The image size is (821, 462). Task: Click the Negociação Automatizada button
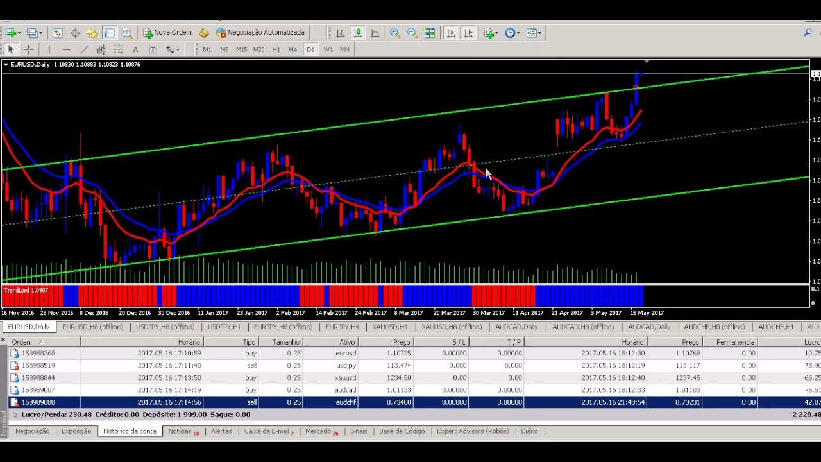(x=260, y=33)
